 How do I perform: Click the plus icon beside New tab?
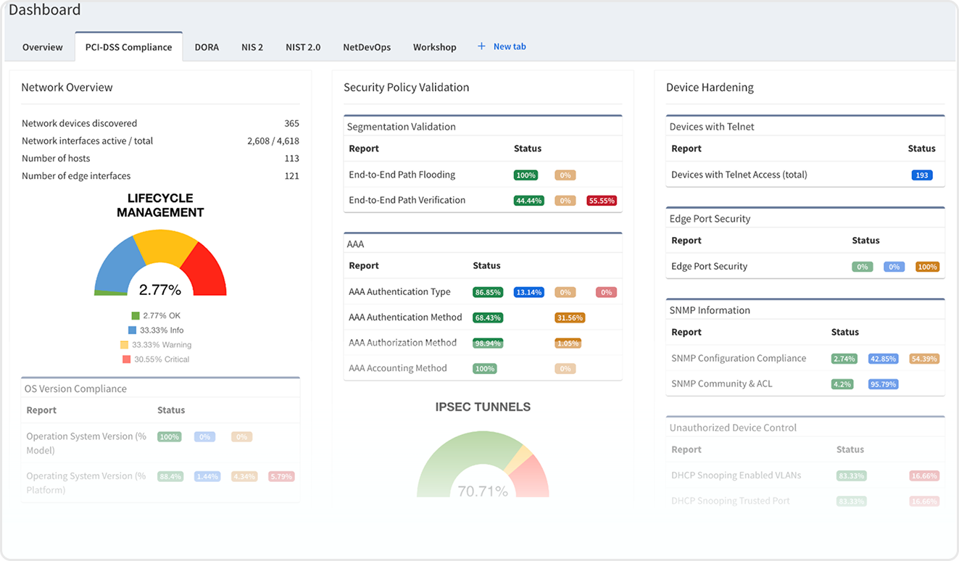(x=481, y=46)
